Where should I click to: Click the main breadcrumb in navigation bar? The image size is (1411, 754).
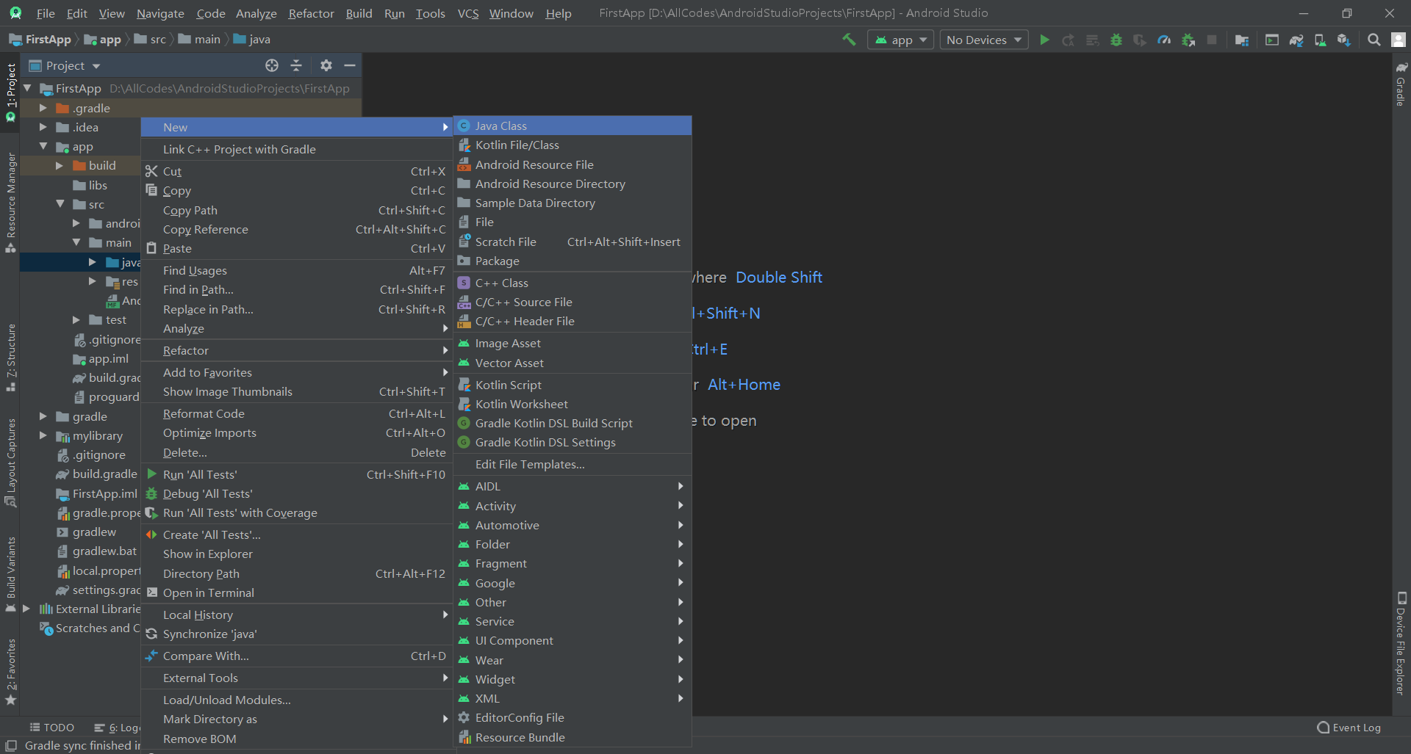tap(199, 40)
